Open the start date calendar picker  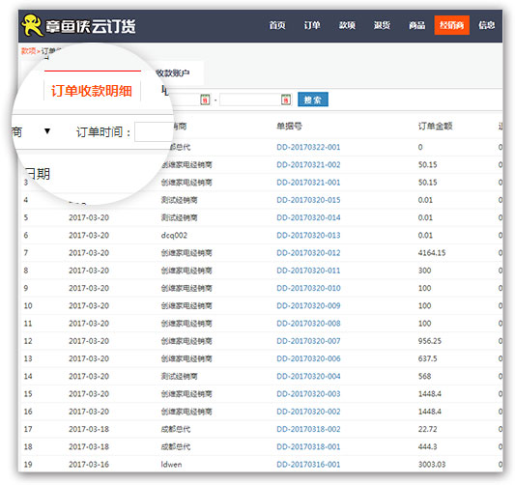(205, 100)
